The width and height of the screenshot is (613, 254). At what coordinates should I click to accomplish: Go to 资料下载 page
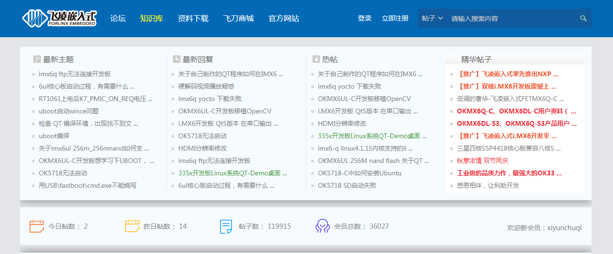pos(193,19)
